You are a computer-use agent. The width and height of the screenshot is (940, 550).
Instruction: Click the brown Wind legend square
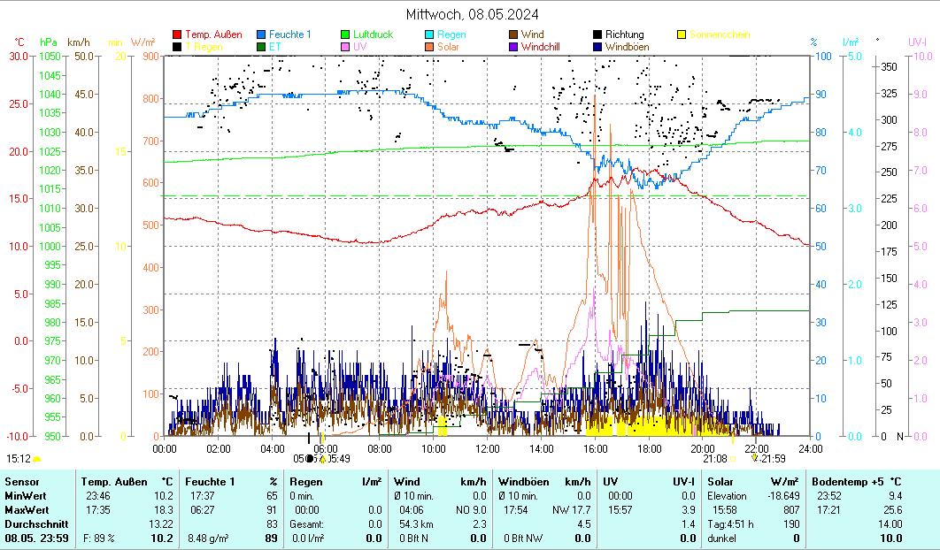513,34
